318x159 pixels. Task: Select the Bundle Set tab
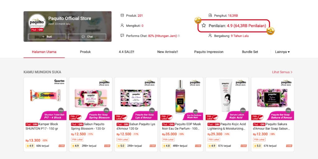click(250, 52)
